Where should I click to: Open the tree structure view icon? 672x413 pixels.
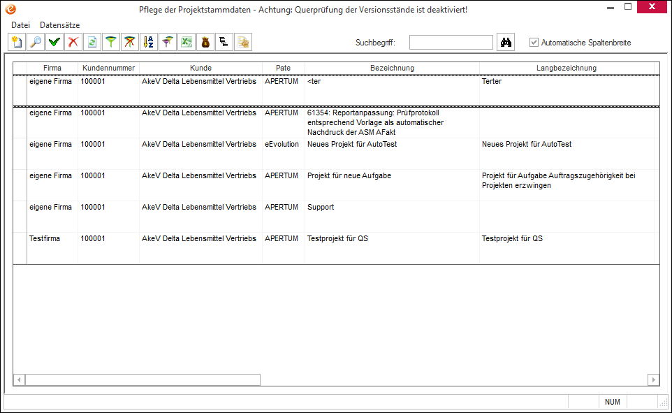(x=224, y=42)
